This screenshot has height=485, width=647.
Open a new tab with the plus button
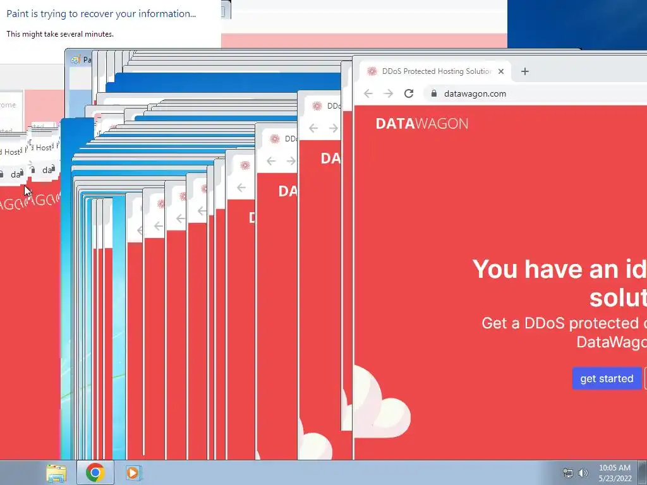click(525, 71)
